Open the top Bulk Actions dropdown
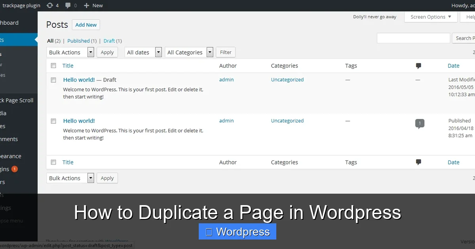The width and height of the screenshot is (475, 249). (x=70, y=52)
